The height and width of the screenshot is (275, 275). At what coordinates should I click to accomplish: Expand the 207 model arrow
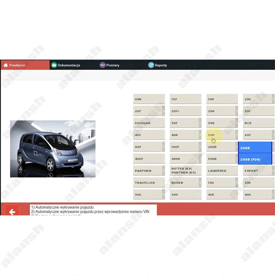coord(163,111)
